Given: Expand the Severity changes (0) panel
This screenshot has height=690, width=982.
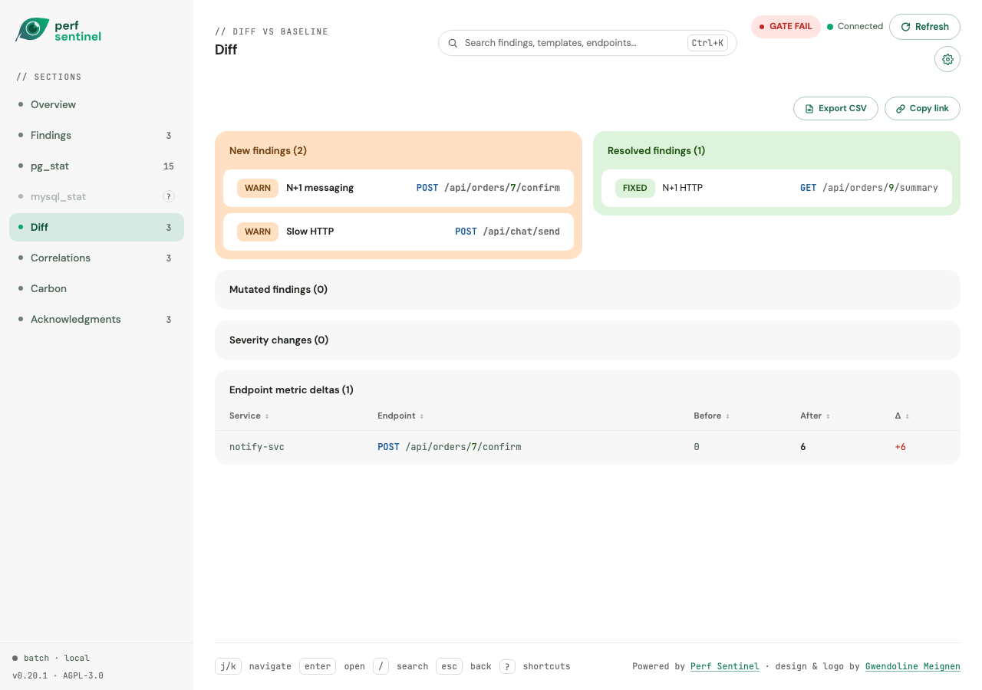Looking at the screenshot, I should point(588,340).
